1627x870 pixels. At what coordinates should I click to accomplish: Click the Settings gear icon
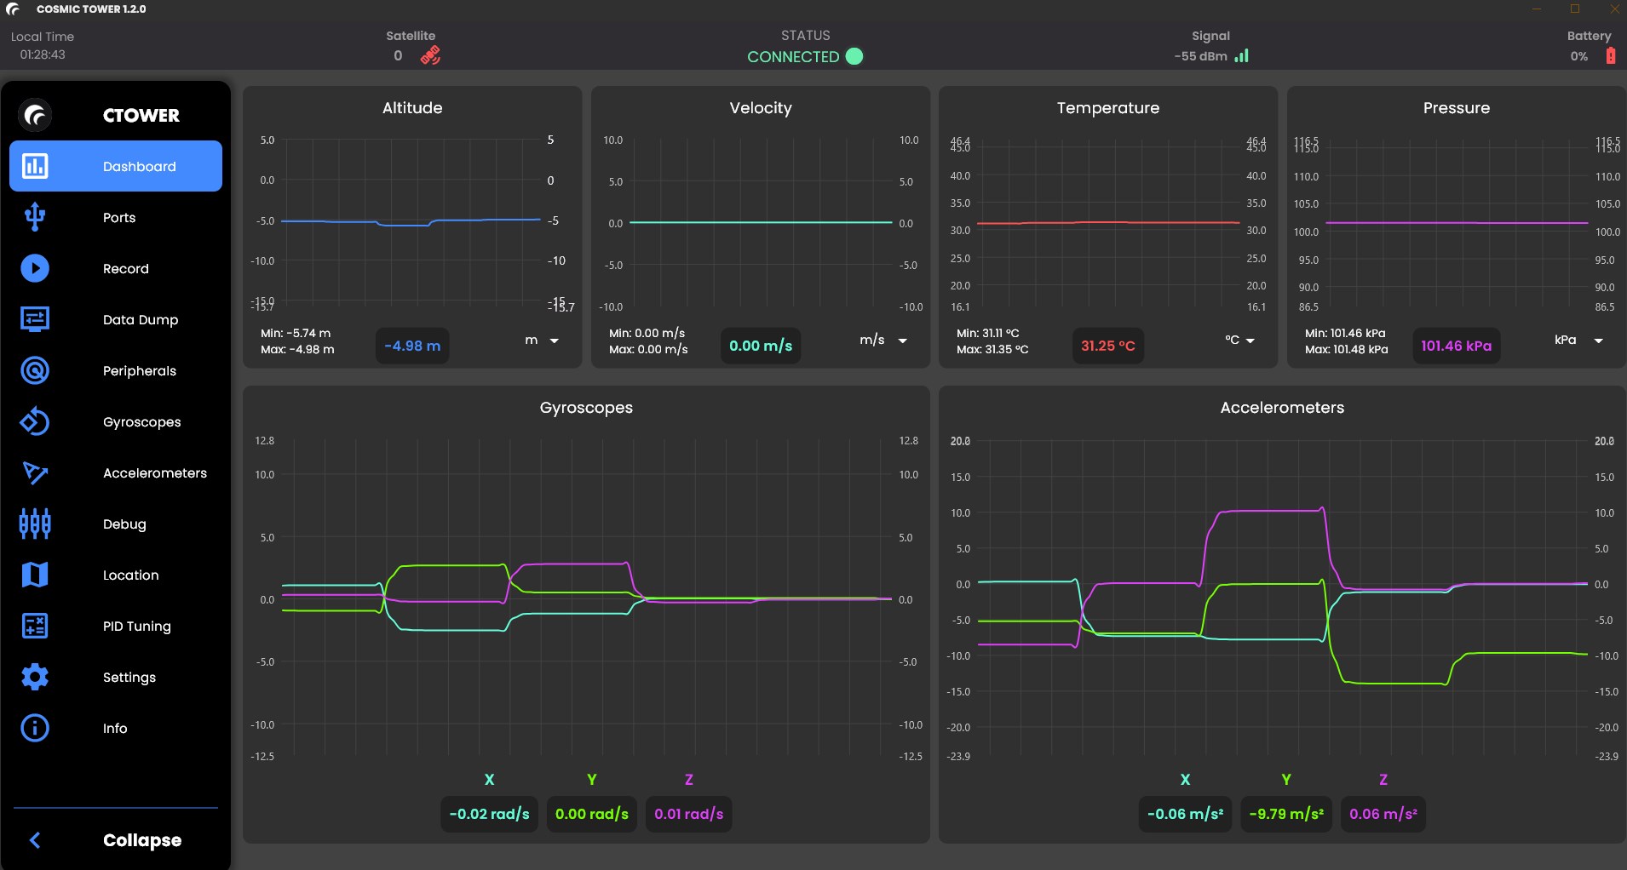coord(35,677)
